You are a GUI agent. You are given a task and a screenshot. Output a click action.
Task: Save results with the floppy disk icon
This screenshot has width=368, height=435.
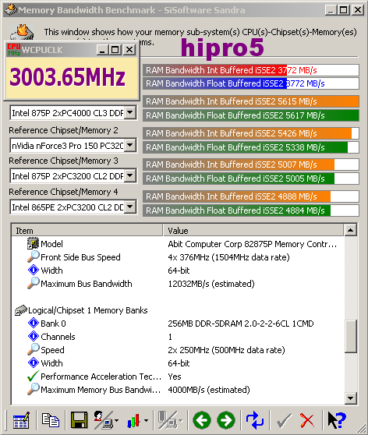tap(79, 420)
